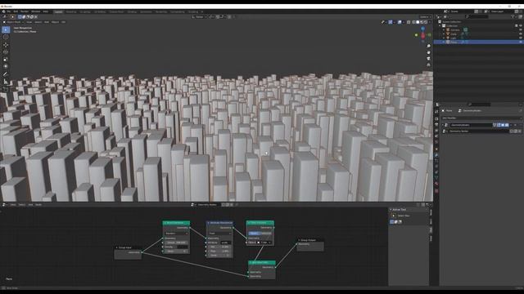
Task: Select the Annotate tool
Action: click(x=6, y=74)
